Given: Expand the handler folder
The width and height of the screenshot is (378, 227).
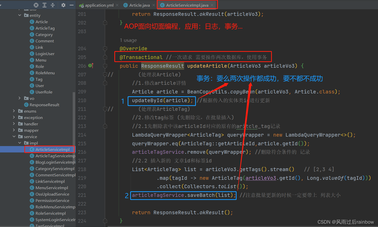Looking at the screenshot, I should click(14, 124).
